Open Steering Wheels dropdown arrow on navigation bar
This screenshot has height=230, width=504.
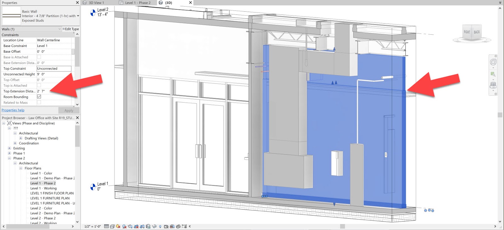pyautogui.click(x=493, y=68)
